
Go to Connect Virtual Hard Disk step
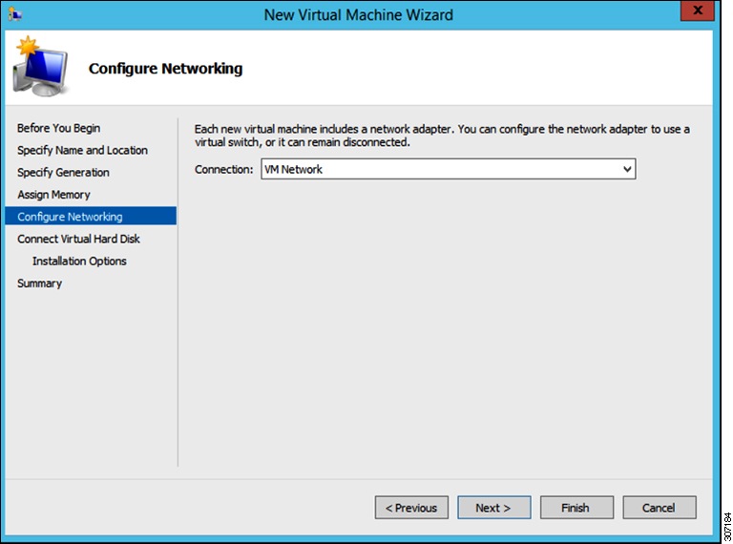[78, 239]
